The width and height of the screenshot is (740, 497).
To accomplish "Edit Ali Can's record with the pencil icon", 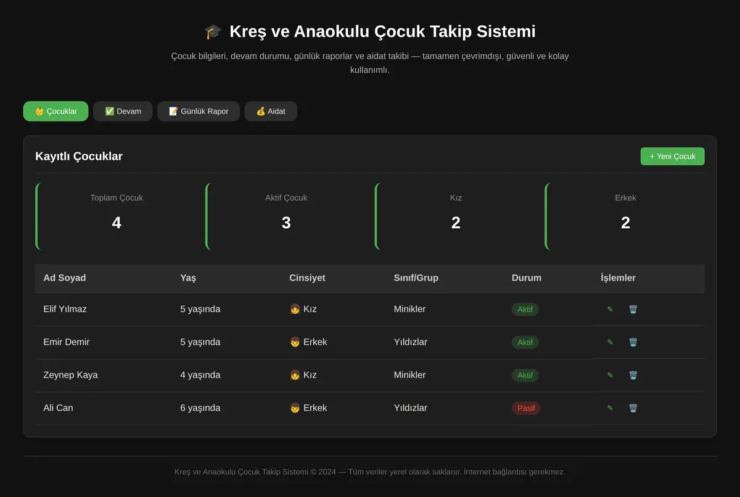I will pyautogui.click(x=610, y=408).
